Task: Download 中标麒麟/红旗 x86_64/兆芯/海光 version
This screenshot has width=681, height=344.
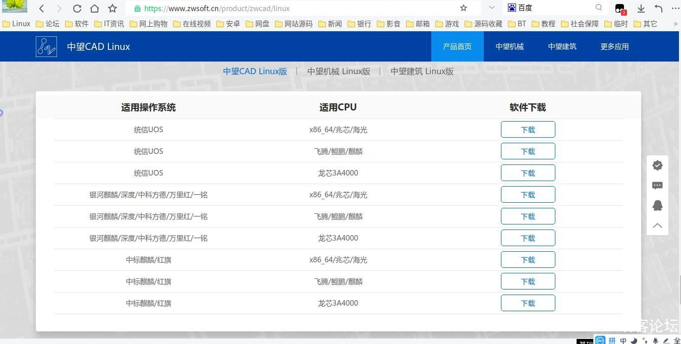Action: pyautogui.click(x=528, y=260)
